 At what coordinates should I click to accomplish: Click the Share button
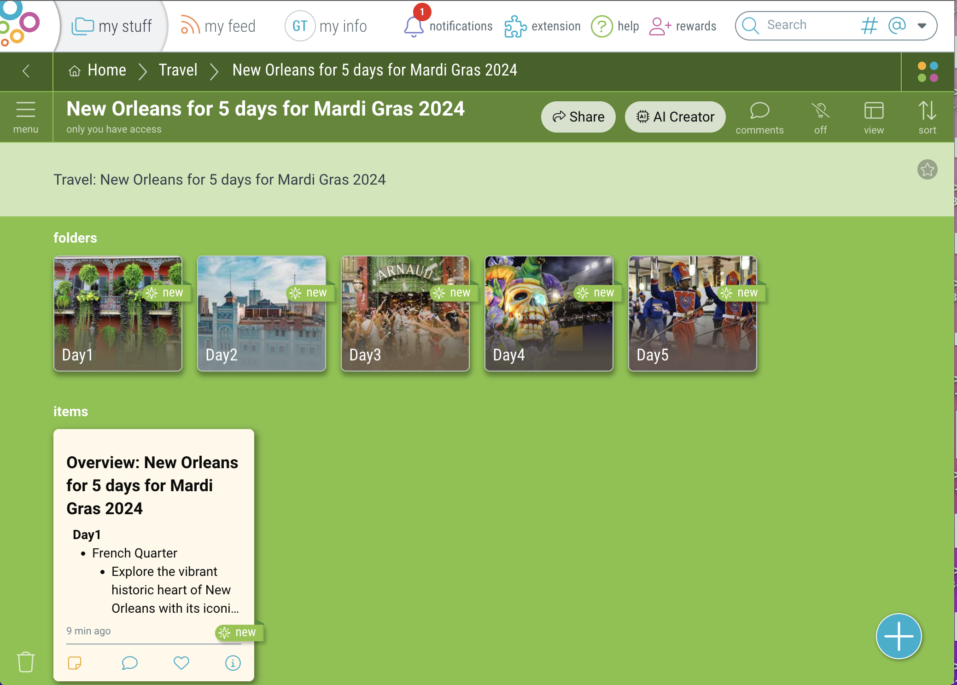(x=578, y=117)
